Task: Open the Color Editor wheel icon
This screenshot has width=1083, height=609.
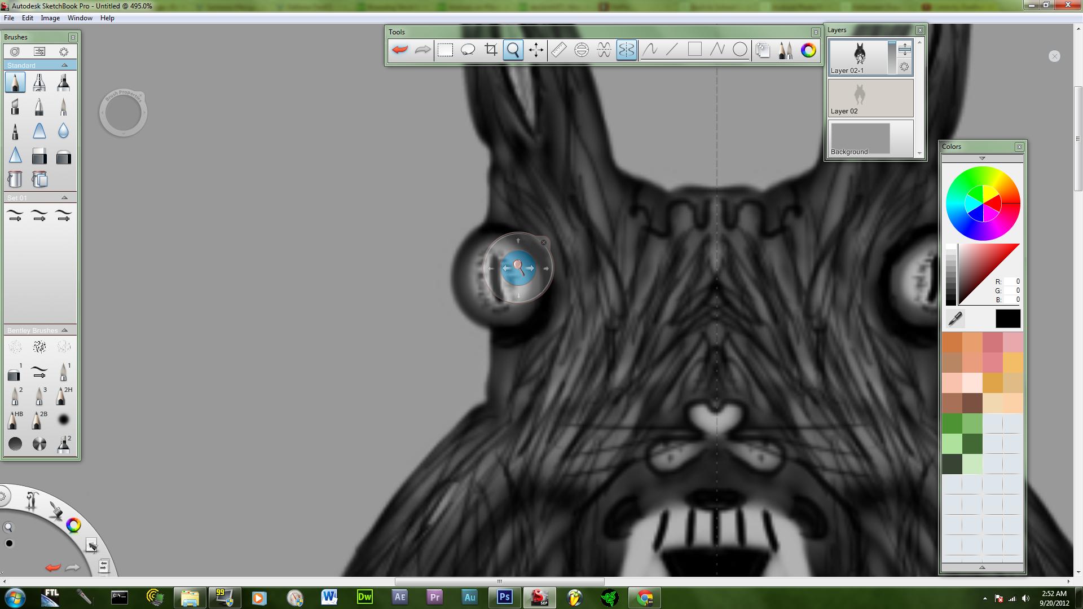Action: click(x=808, y=50)
